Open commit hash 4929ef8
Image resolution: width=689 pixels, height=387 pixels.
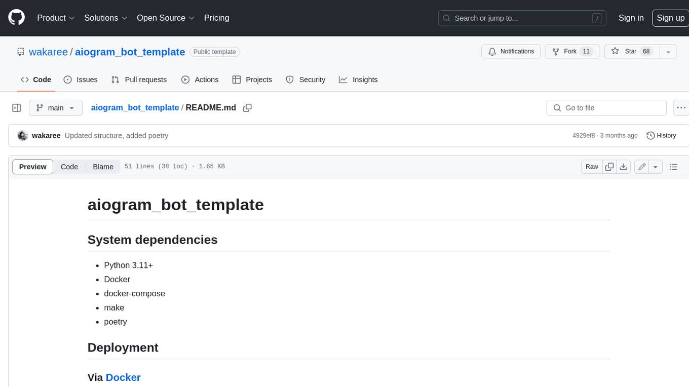click(584, 136)
